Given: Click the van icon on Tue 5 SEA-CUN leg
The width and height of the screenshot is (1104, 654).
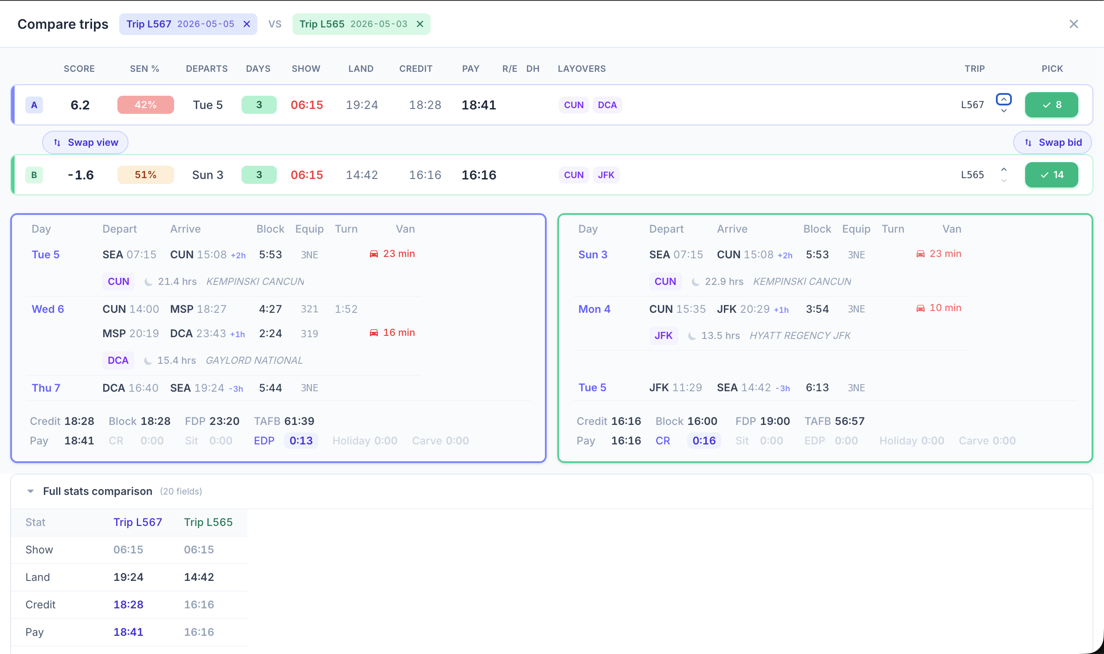Looking at the screenshot, I should [x=374, y=254].
